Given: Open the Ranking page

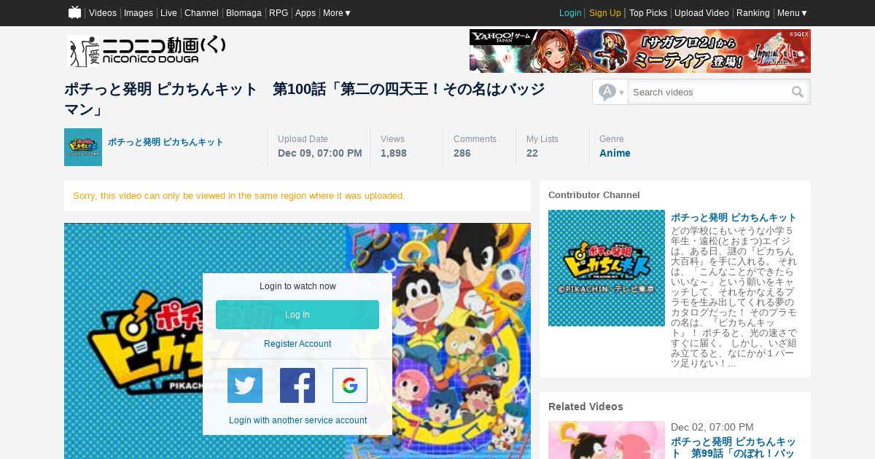Looking at the screenshot, I should coord(753,13).
